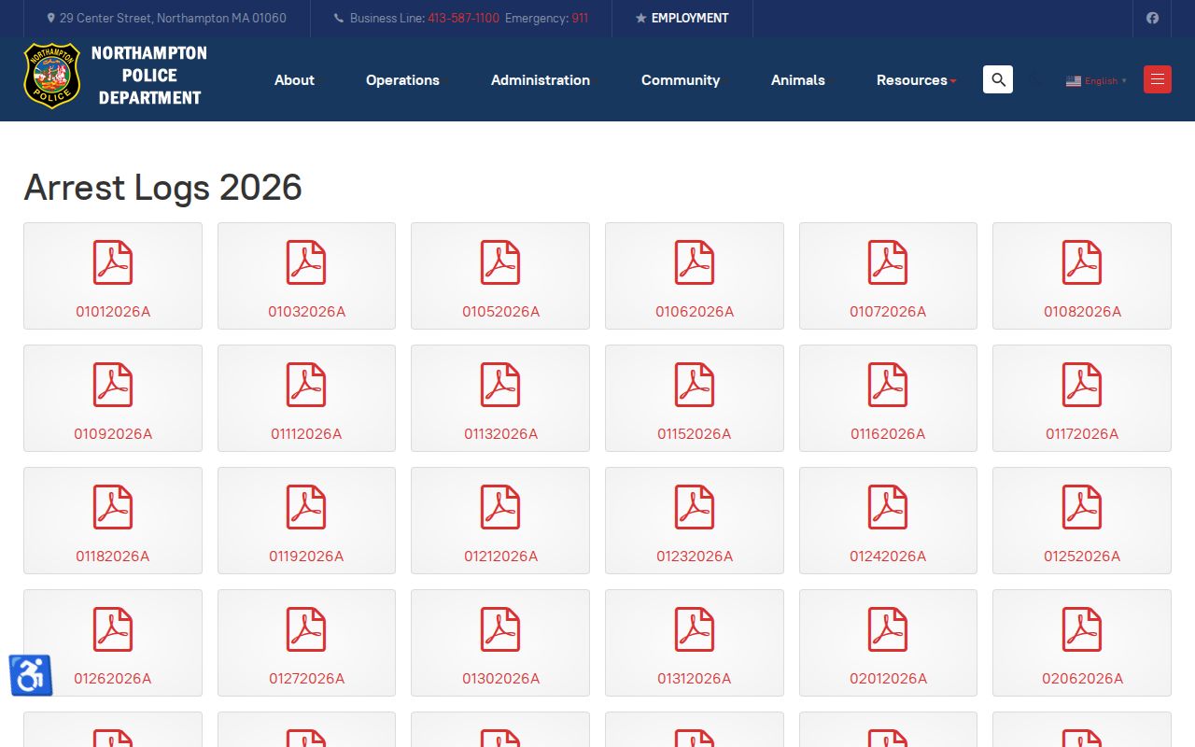Open PDF icon for 02062026A

(1082, 629)
